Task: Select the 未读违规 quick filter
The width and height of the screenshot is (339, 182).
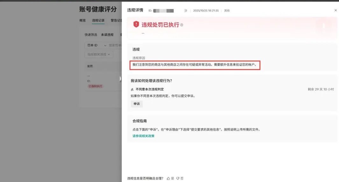Action: (x=107, y=35)
